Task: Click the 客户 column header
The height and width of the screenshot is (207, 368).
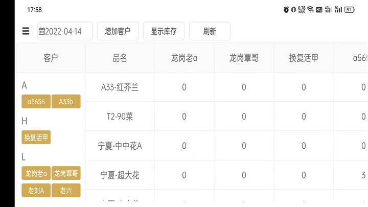Action: pos(51,58)
